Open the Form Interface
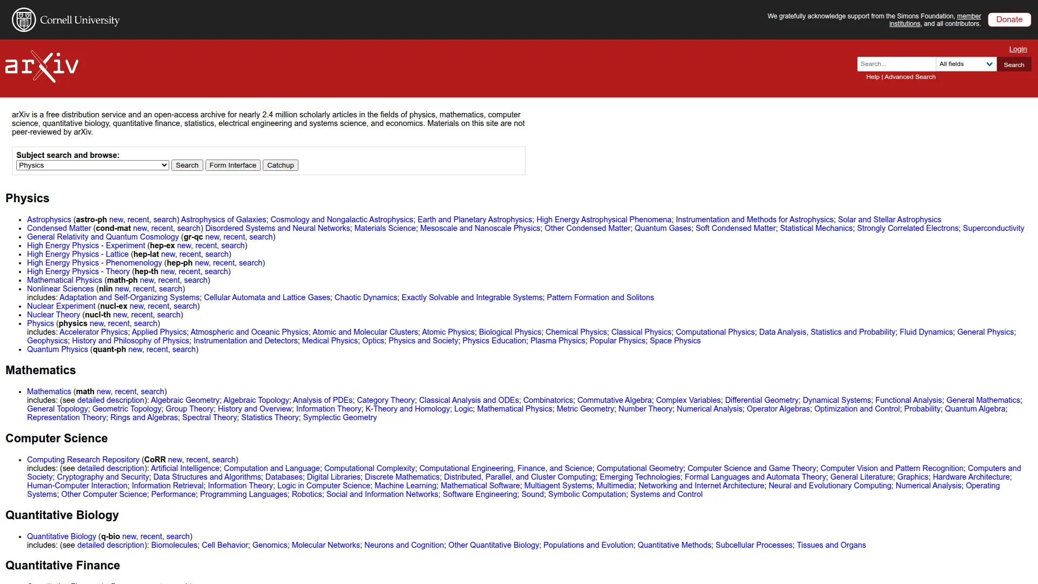The height and width of the screenshot is (584, 1038). [x=232, y=165]
